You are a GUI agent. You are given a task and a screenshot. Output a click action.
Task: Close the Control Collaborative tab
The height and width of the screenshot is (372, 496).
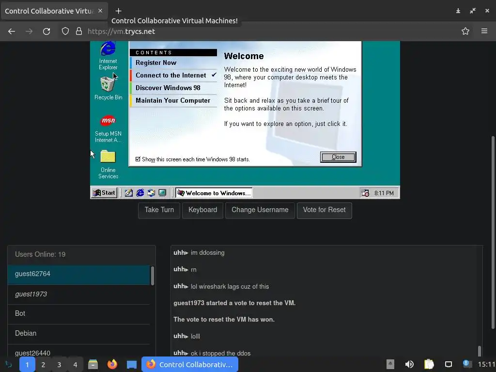pyautogui.click(x=100, y=11)
